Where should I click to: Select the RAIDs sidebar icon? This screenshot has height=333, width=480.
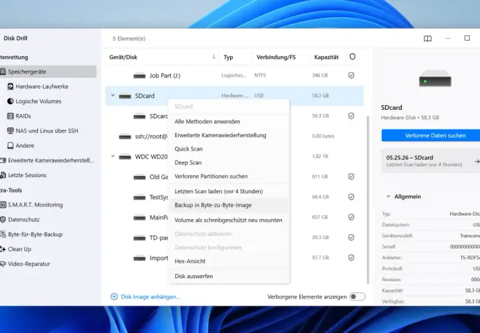point(11,116)
